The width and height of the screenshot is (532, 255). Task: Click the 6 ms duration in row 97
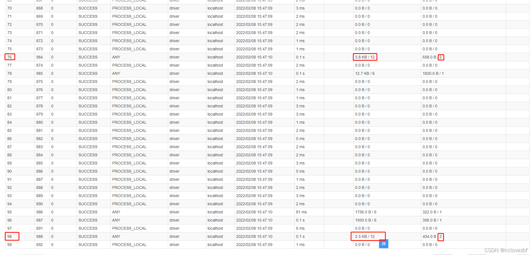(300, 228)
